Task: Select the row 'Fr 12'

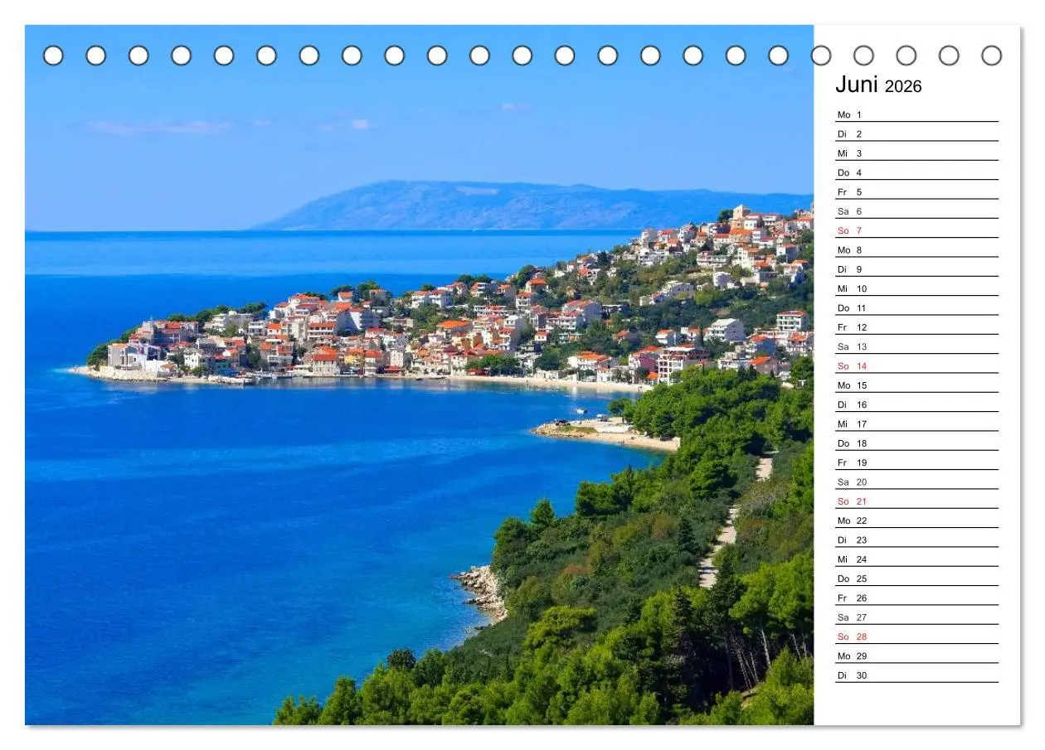Action: [916, 327]
